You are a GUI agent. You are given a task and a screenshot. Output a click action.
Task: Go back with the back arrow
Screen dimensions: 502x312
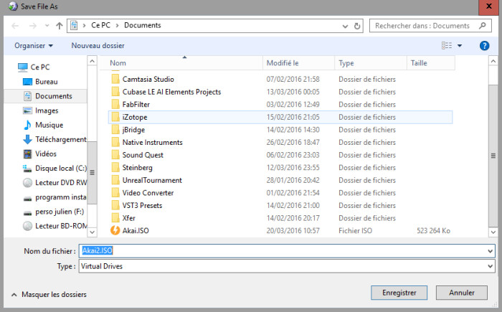click(15, 26)
